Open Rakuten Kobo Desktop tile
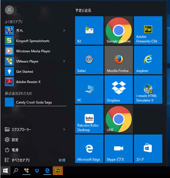 (x=89, y=119)
